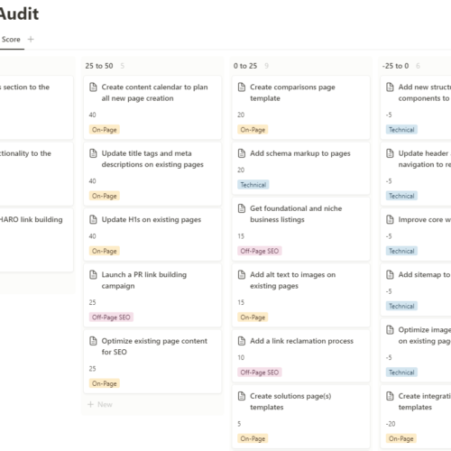Click page icon on Add sitemap card
Viewport: 451px width, 451px height.
pos(390,275)
